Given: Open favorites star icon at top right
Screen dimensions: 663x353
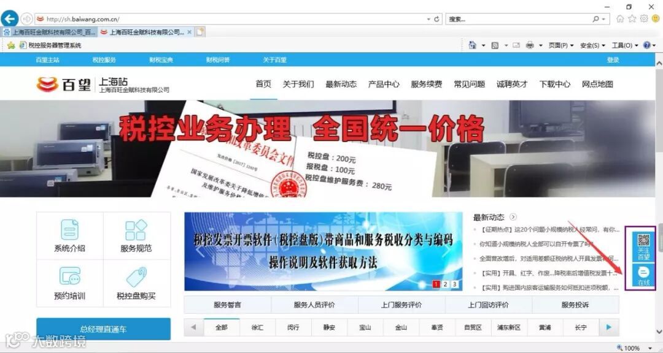Looking at the screenshot, I should click(632, 18).
